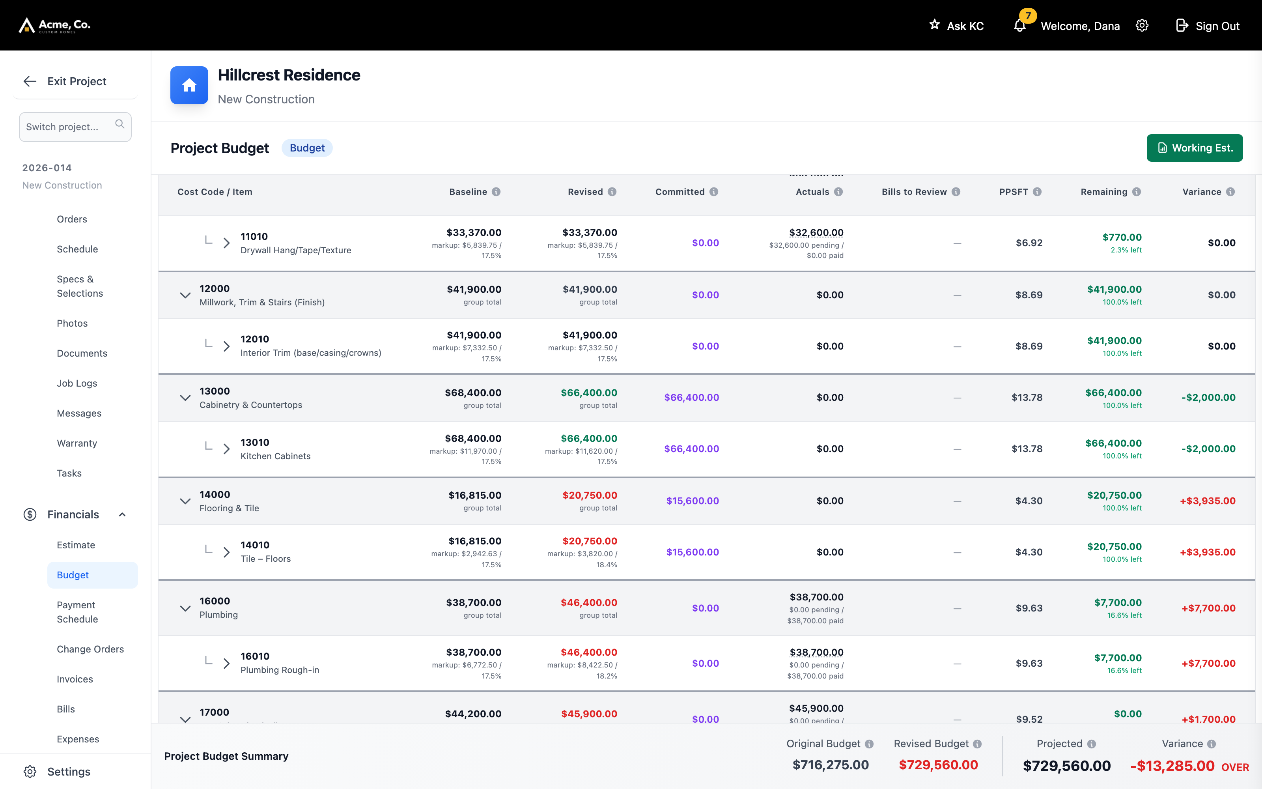Collapse the 12000 Millwork group

[x=185, y=295]
